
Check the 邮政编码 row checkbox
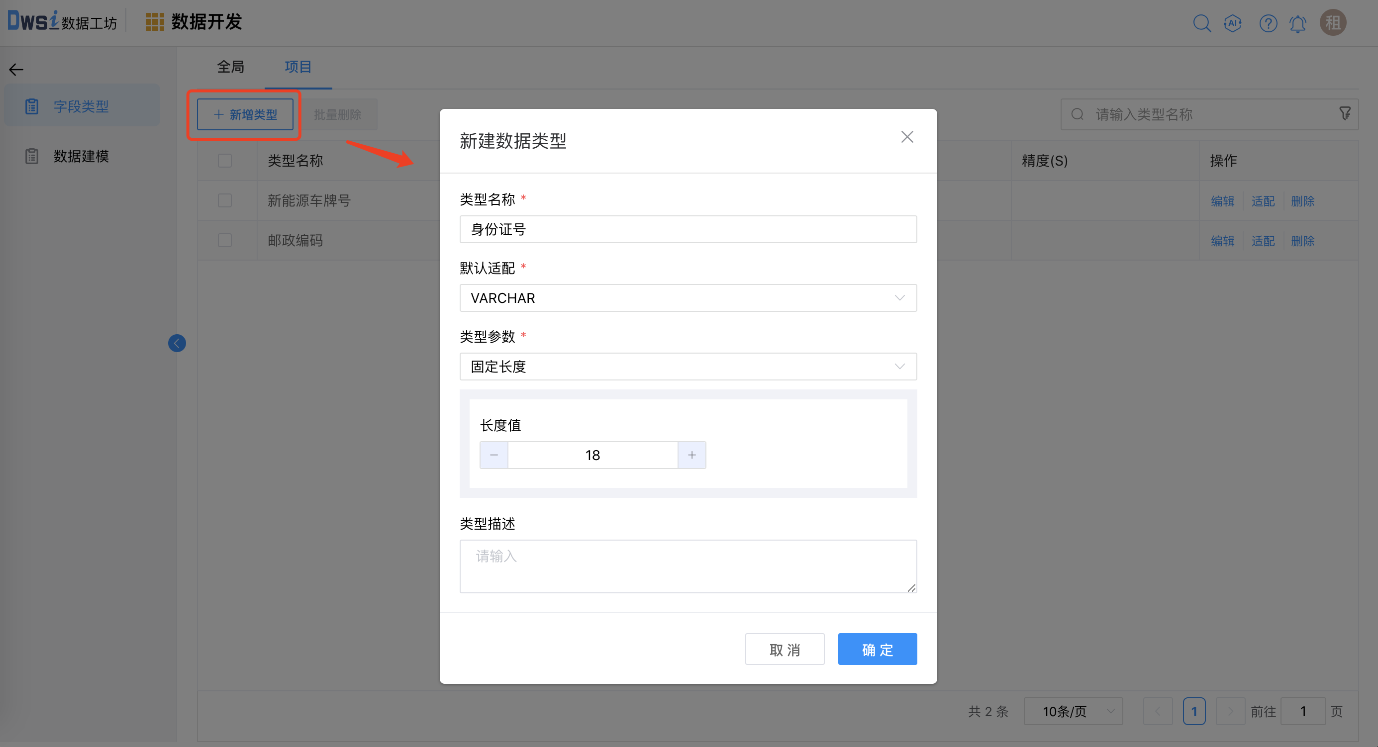tap(225, 241)
